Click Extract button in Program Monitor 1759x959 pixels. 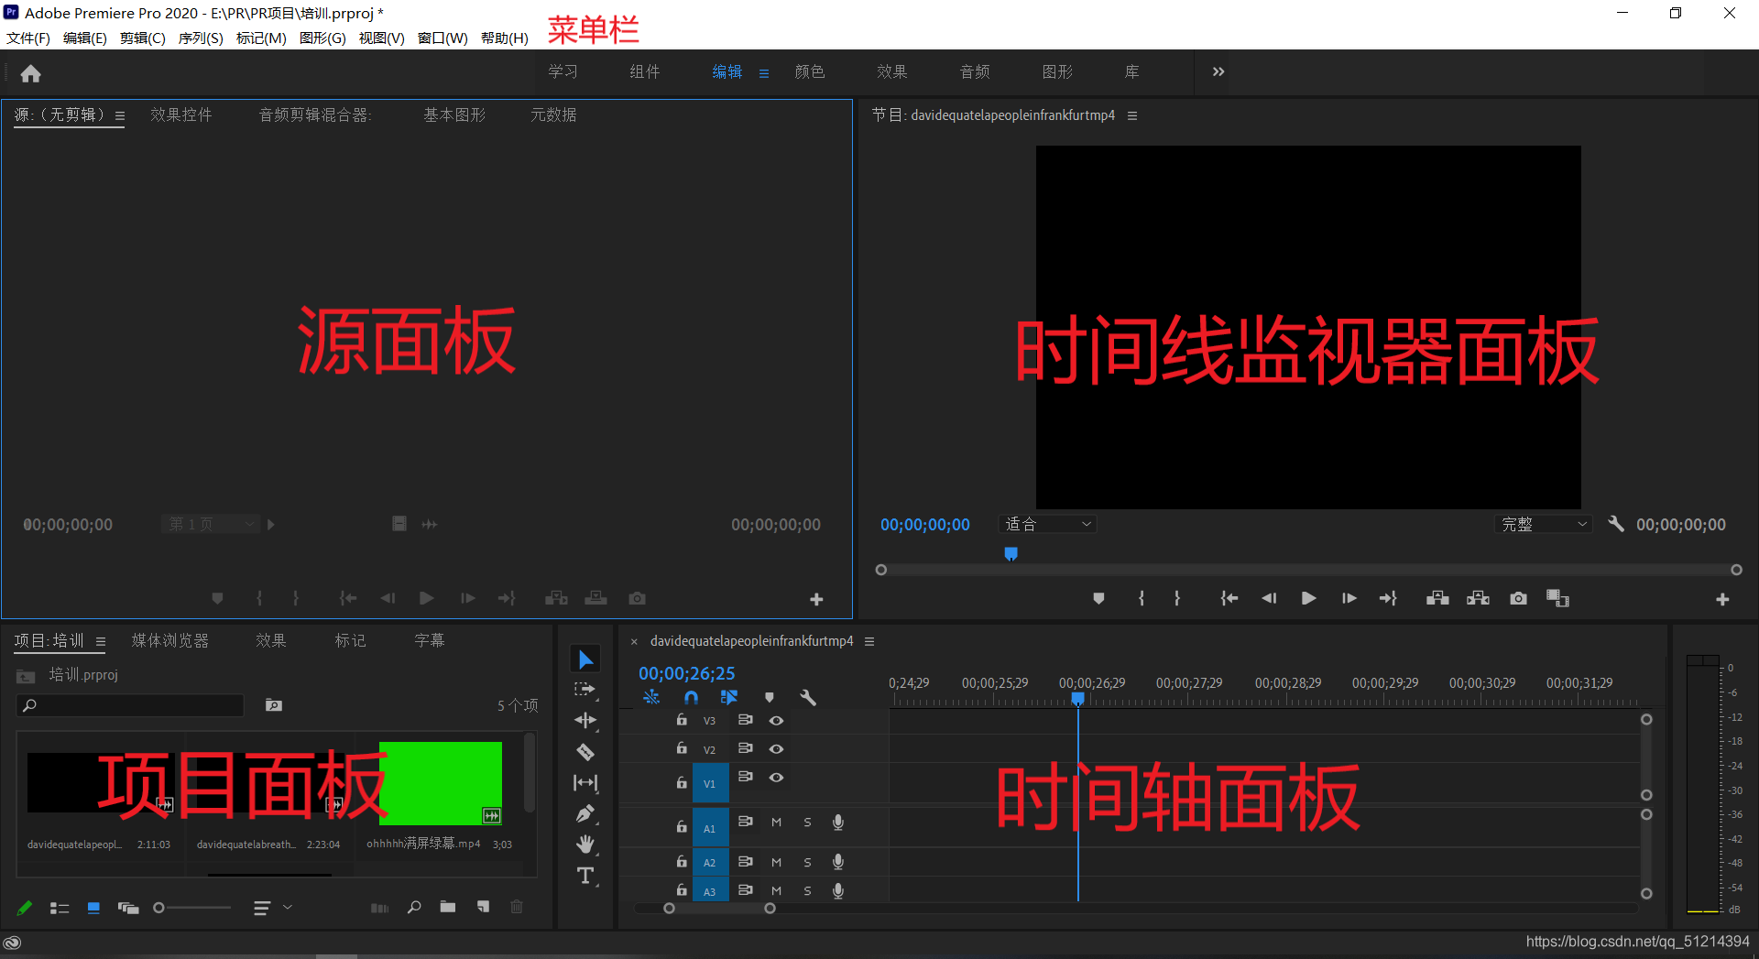[1478, 598]
